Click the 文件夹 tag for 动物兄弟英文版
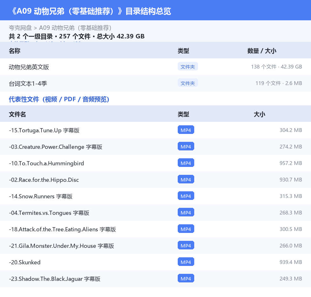 188,67
